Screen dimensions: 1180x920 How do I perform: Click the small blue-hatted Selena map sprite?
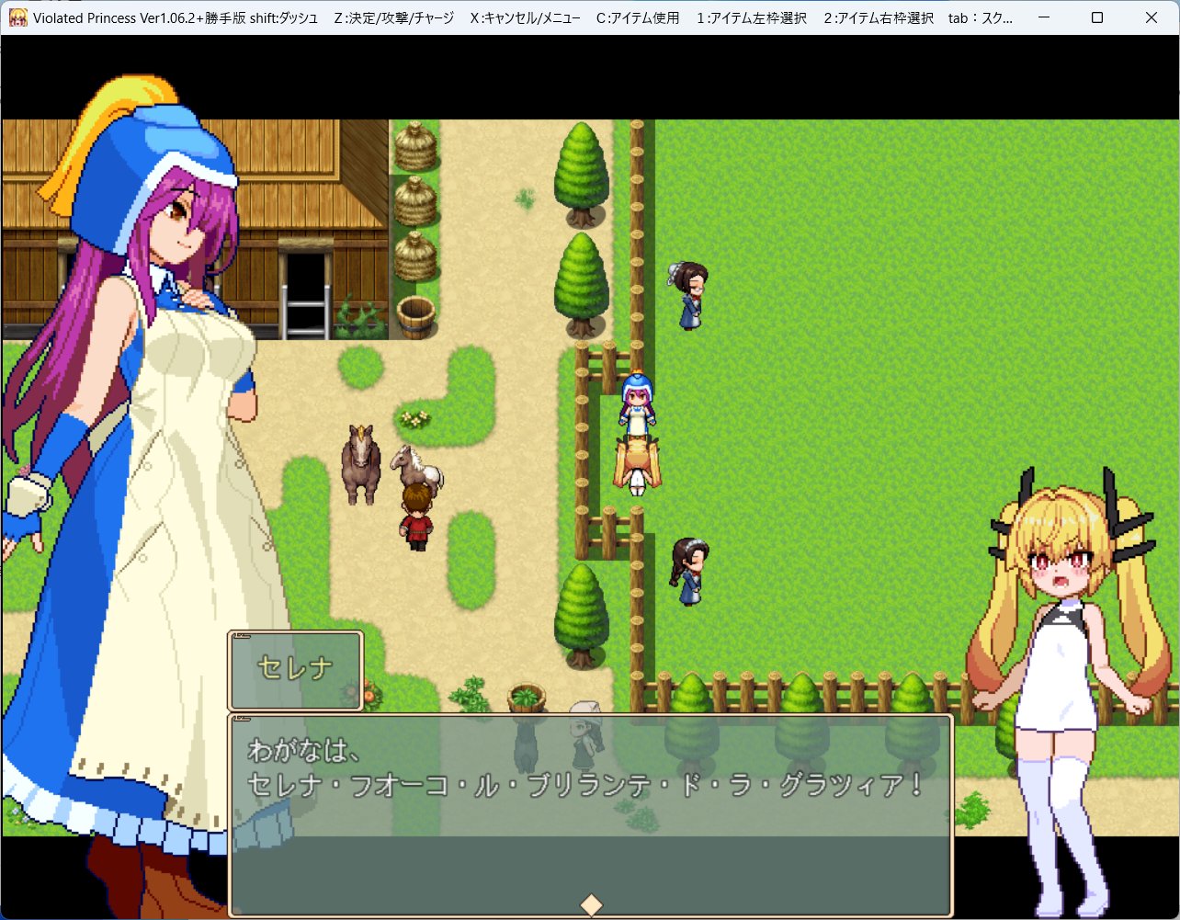click(637, 403)
